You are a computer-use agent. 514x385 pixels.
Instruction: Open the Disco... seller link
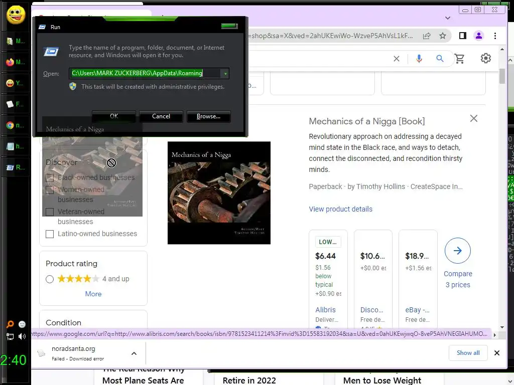371,310
